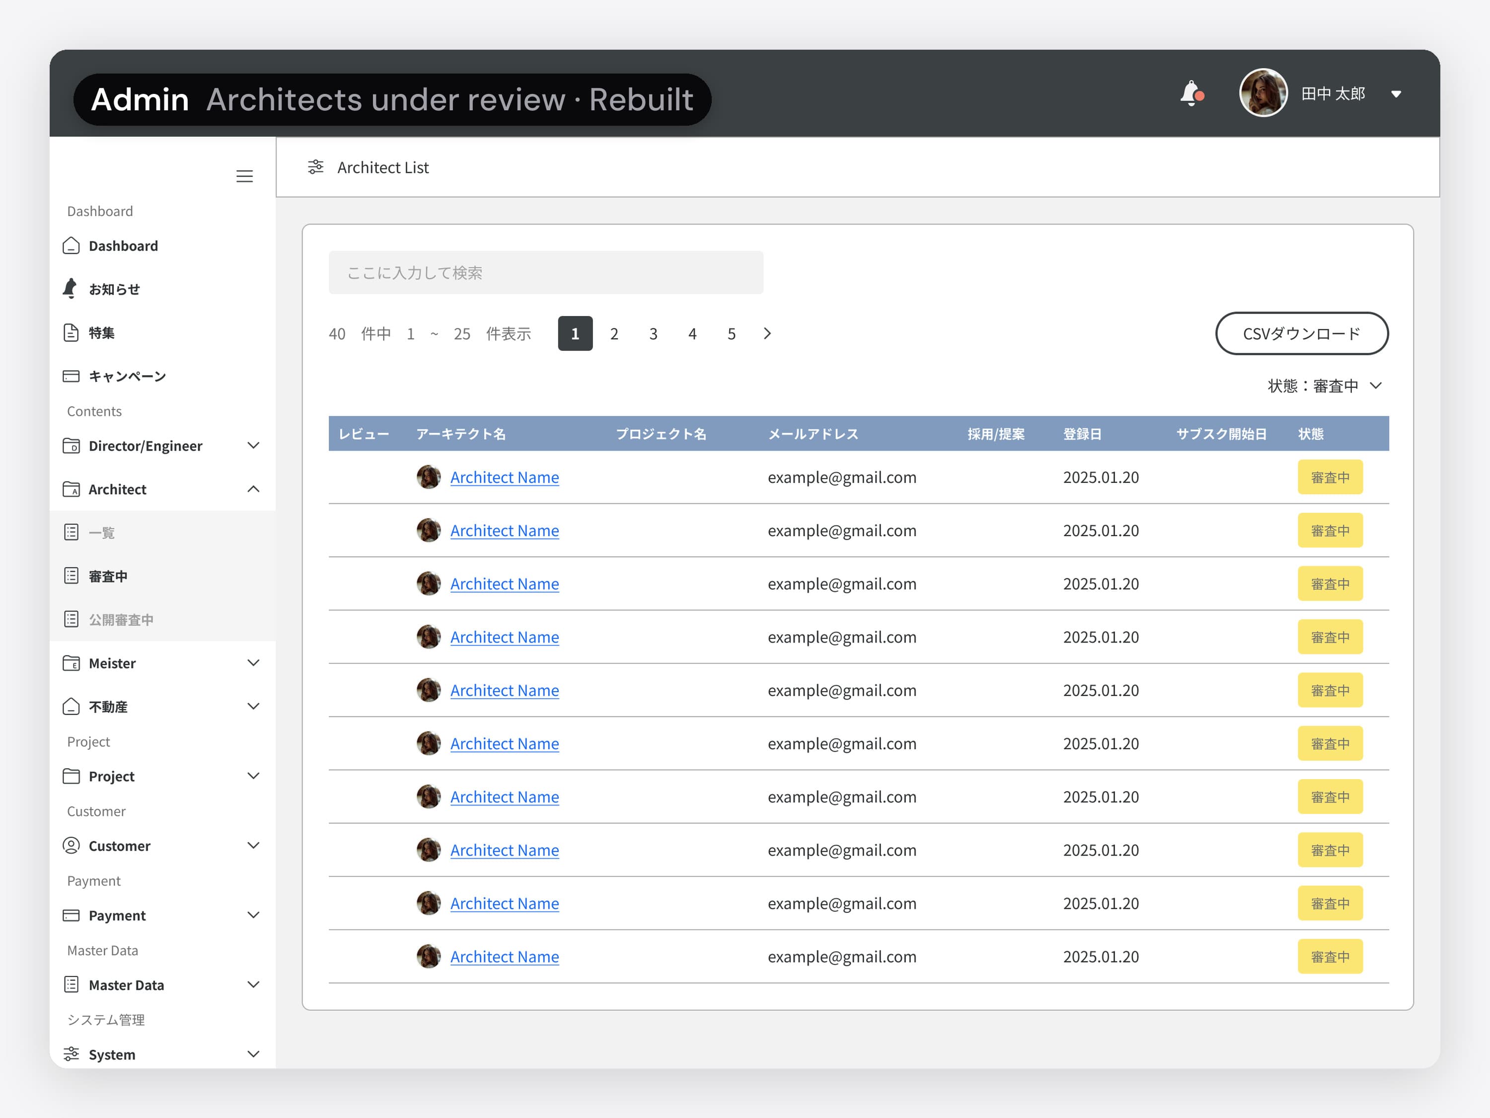Viewport: 1490px width, 1118px height.
Task: Expand the System menu chevron
Action: (253, 1054)
